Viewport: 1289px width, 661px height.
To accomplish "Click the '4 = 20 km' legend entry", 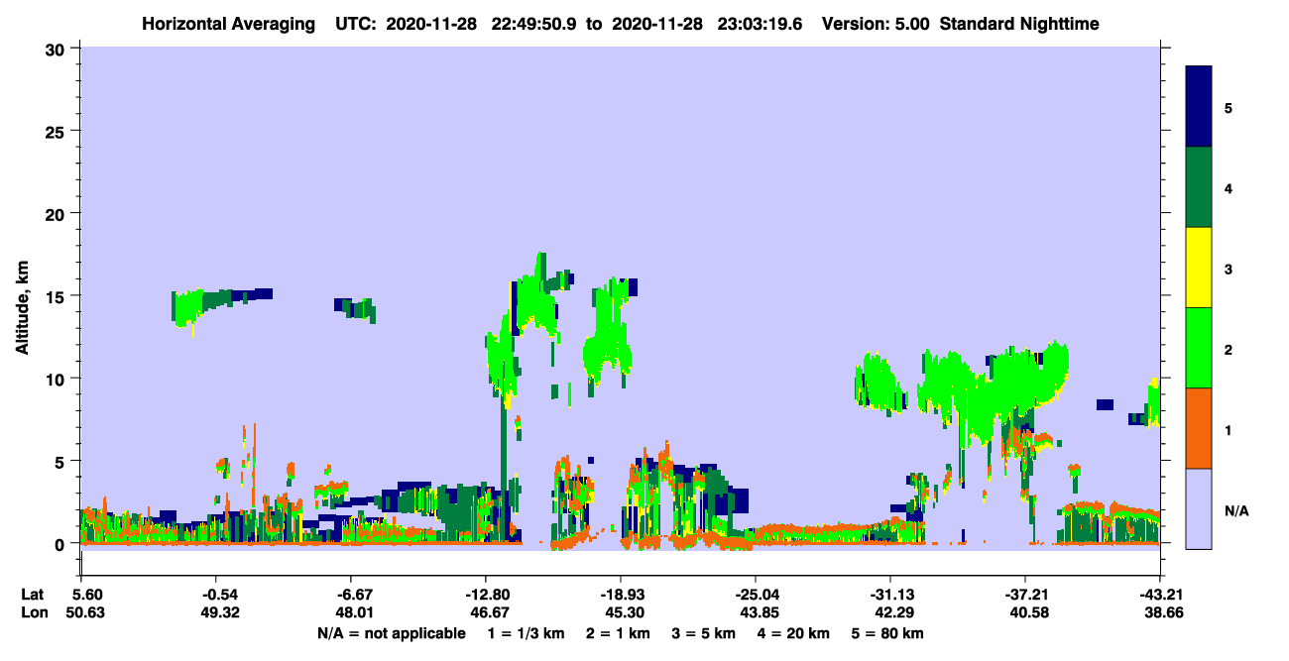I will pyautogui.click(x=792, y=633).
